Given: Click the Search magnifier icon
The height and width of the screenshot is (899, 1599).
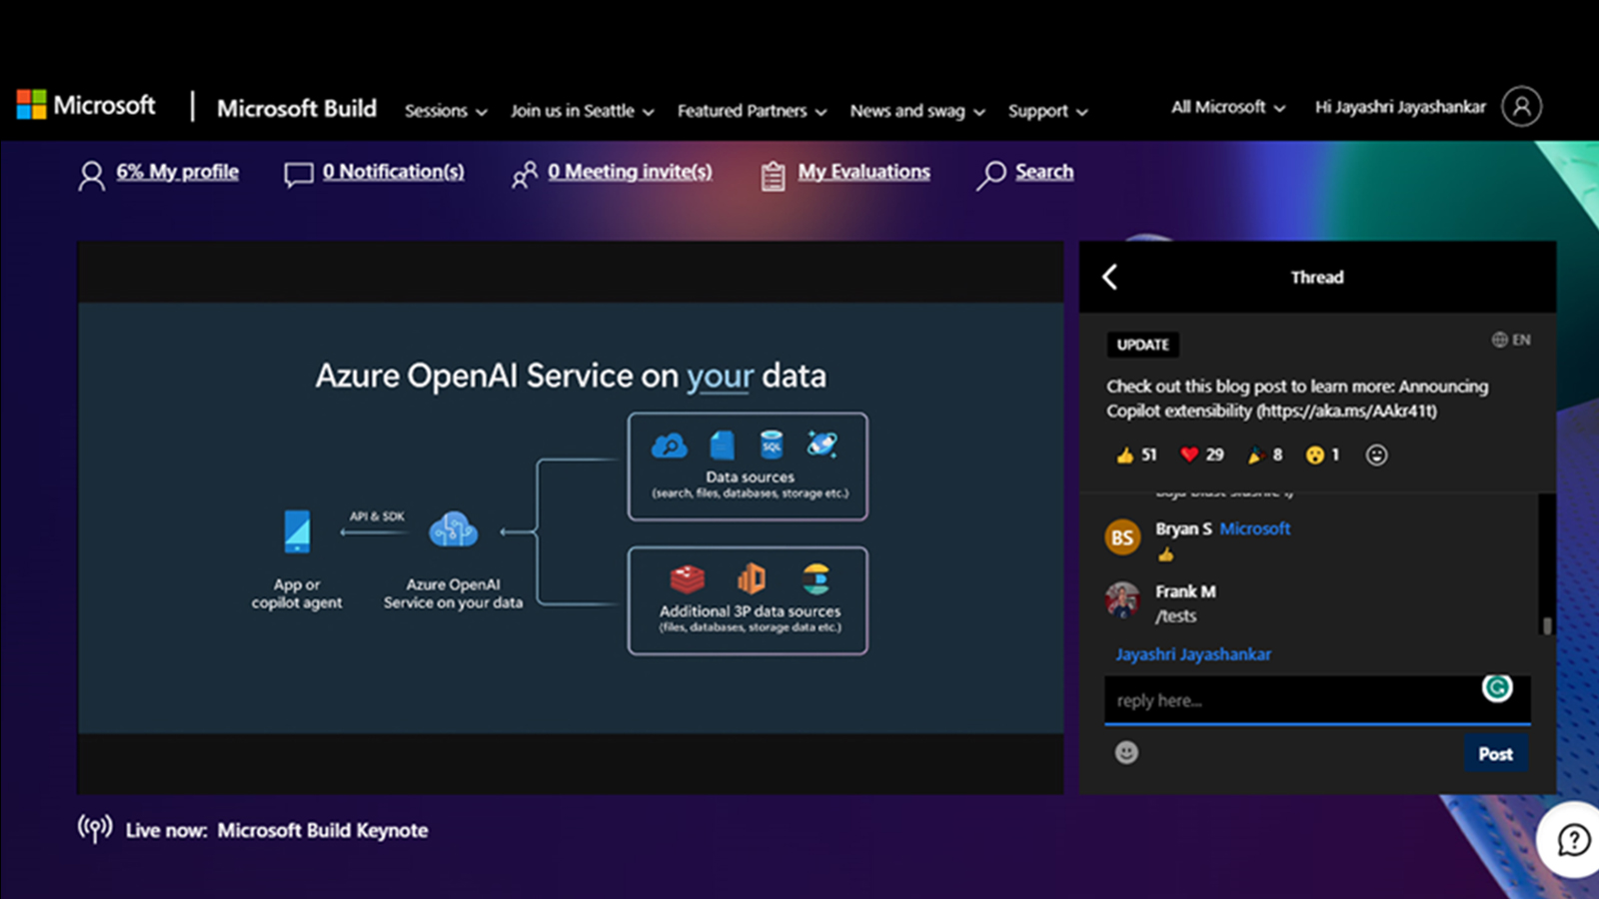Looking at the screenshot, I should (990, 175).
